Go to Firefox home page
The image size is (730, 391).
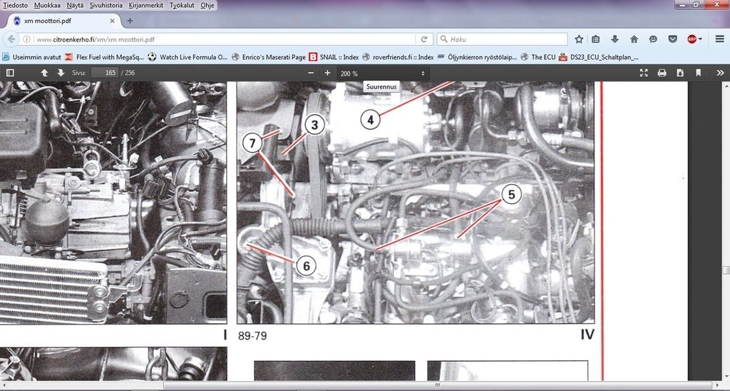[634, 40]
